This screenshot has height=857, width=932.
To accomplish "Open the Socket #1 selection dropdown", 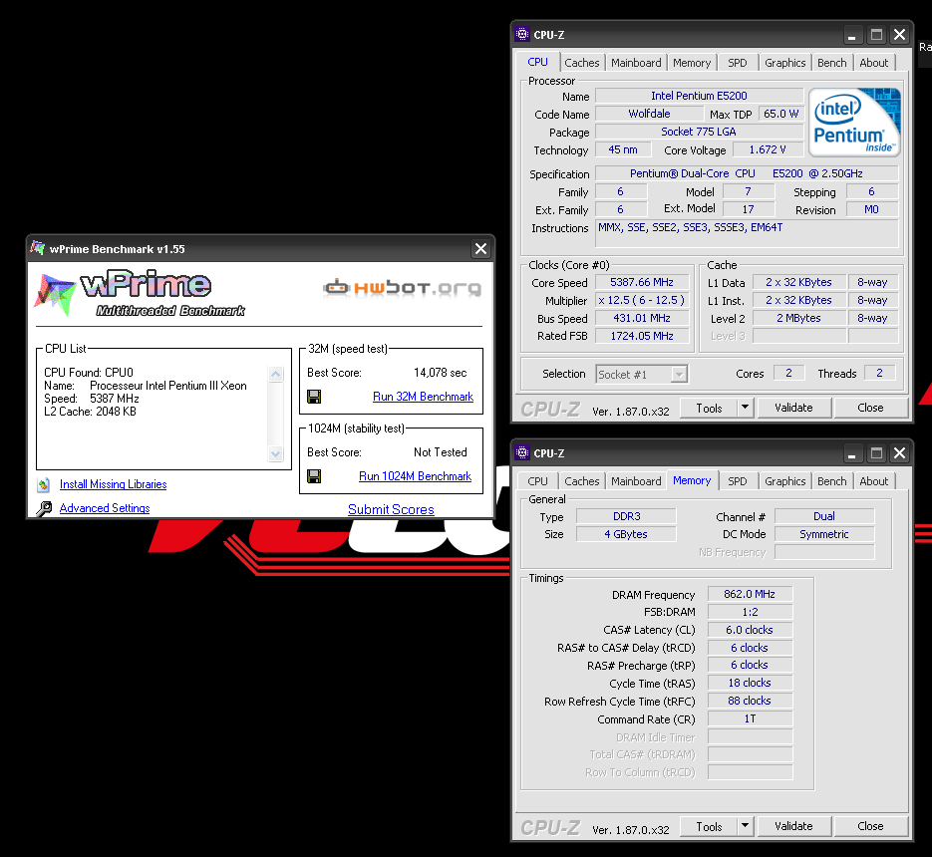I will point(679,374).
